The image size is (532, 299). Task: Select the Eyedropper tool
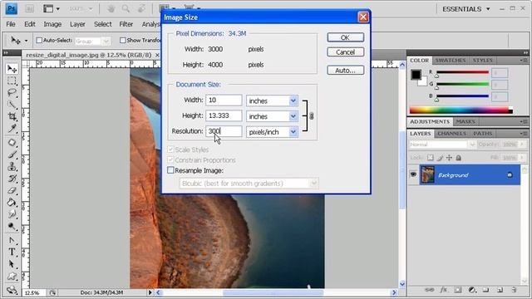click(12, 128)
